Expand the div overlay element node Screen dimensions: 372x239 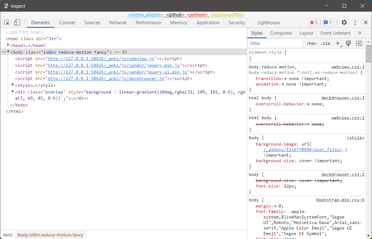pos(13,92)
